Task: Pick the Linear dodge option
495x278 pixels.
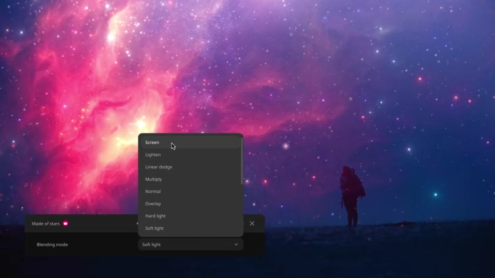Action: point(190,167)
